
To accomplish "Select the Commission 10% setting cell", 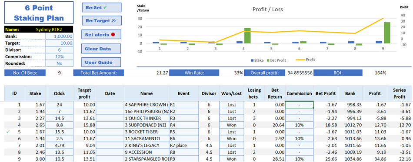I will coord(60,56).
